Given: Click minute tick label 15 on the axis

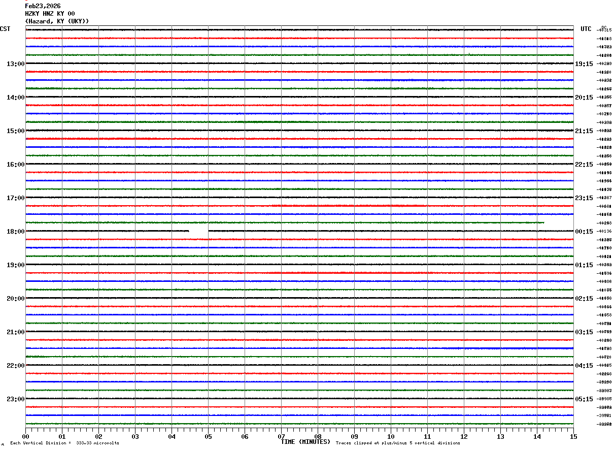Looking at the screenshot, I should [573, 436].
